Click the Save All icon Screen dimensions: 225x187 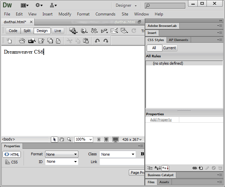point(50,41)
